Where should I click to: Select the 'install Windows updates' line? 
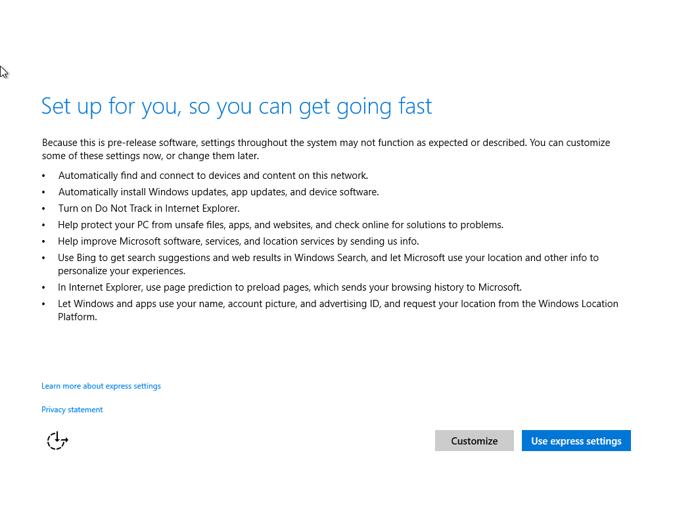coord(218,192)
